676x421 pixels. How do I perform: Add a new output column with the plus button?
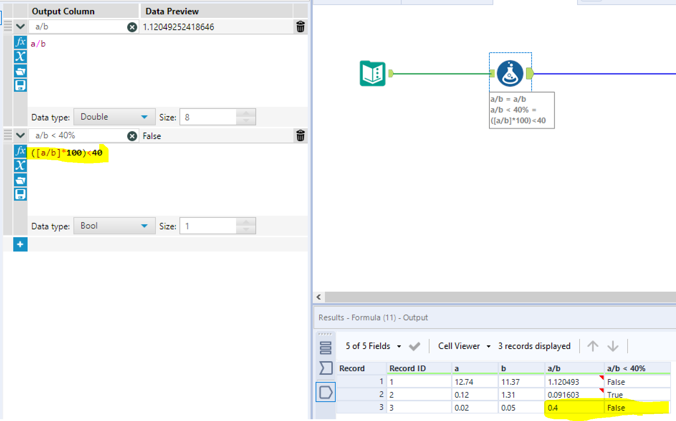point(20,244)
